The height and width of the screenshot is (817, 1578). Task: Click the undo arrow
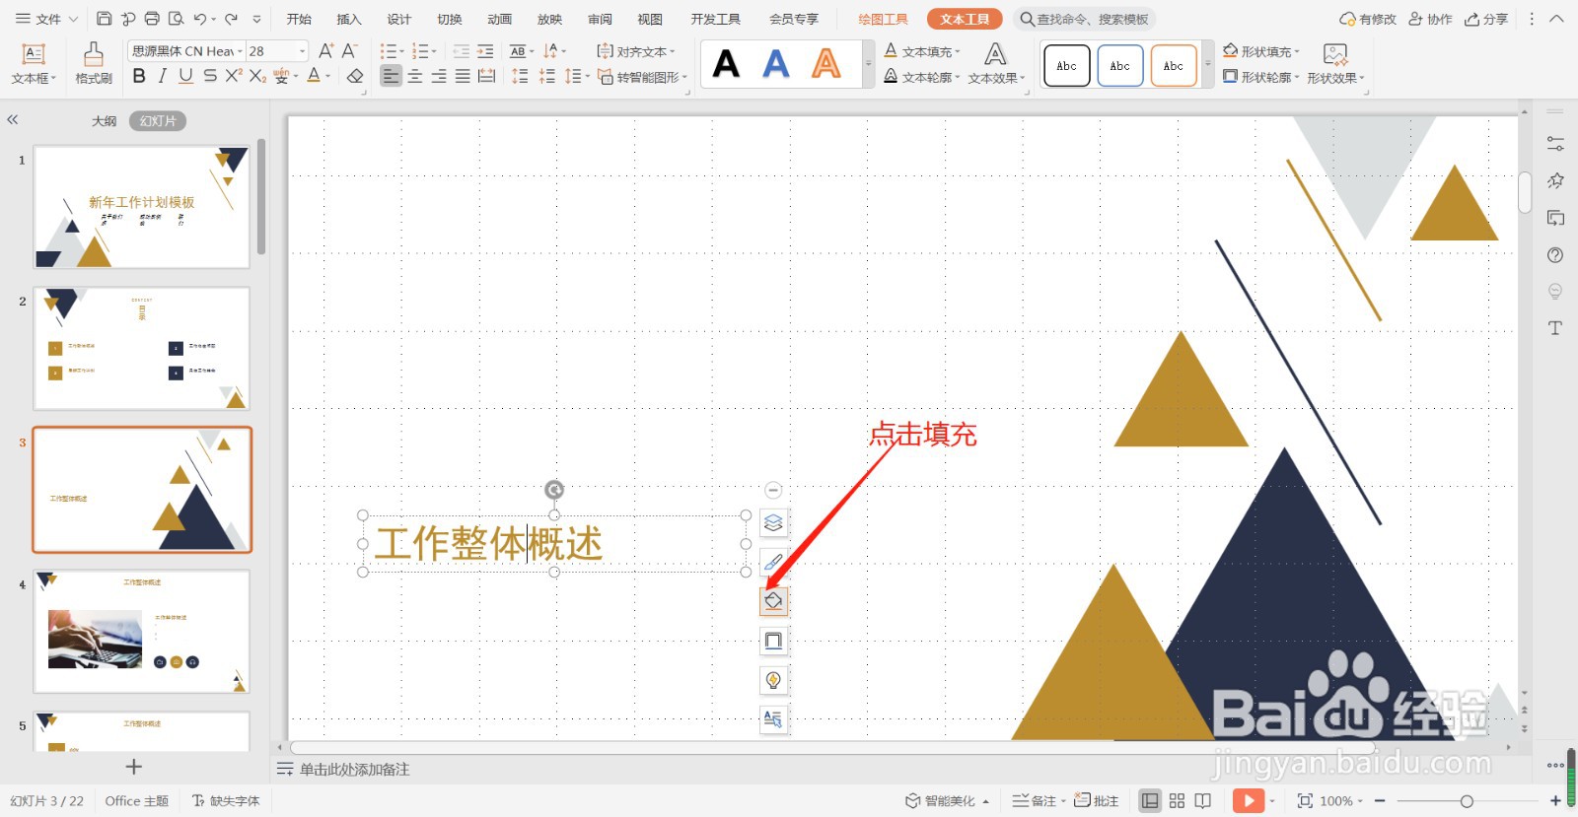pos(200,19)
